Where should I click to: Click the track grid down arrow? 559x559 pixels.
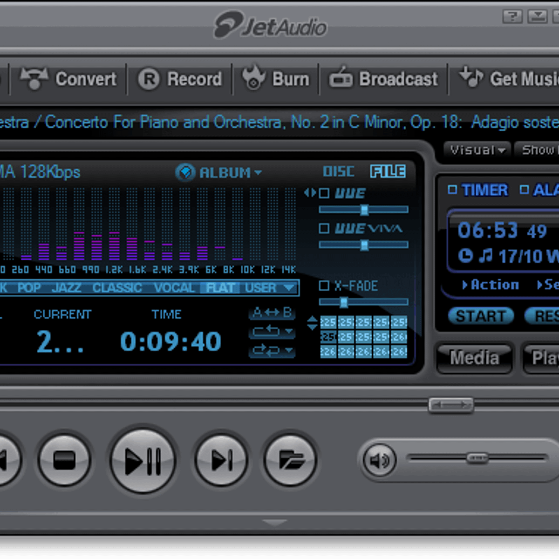(312, 327)
